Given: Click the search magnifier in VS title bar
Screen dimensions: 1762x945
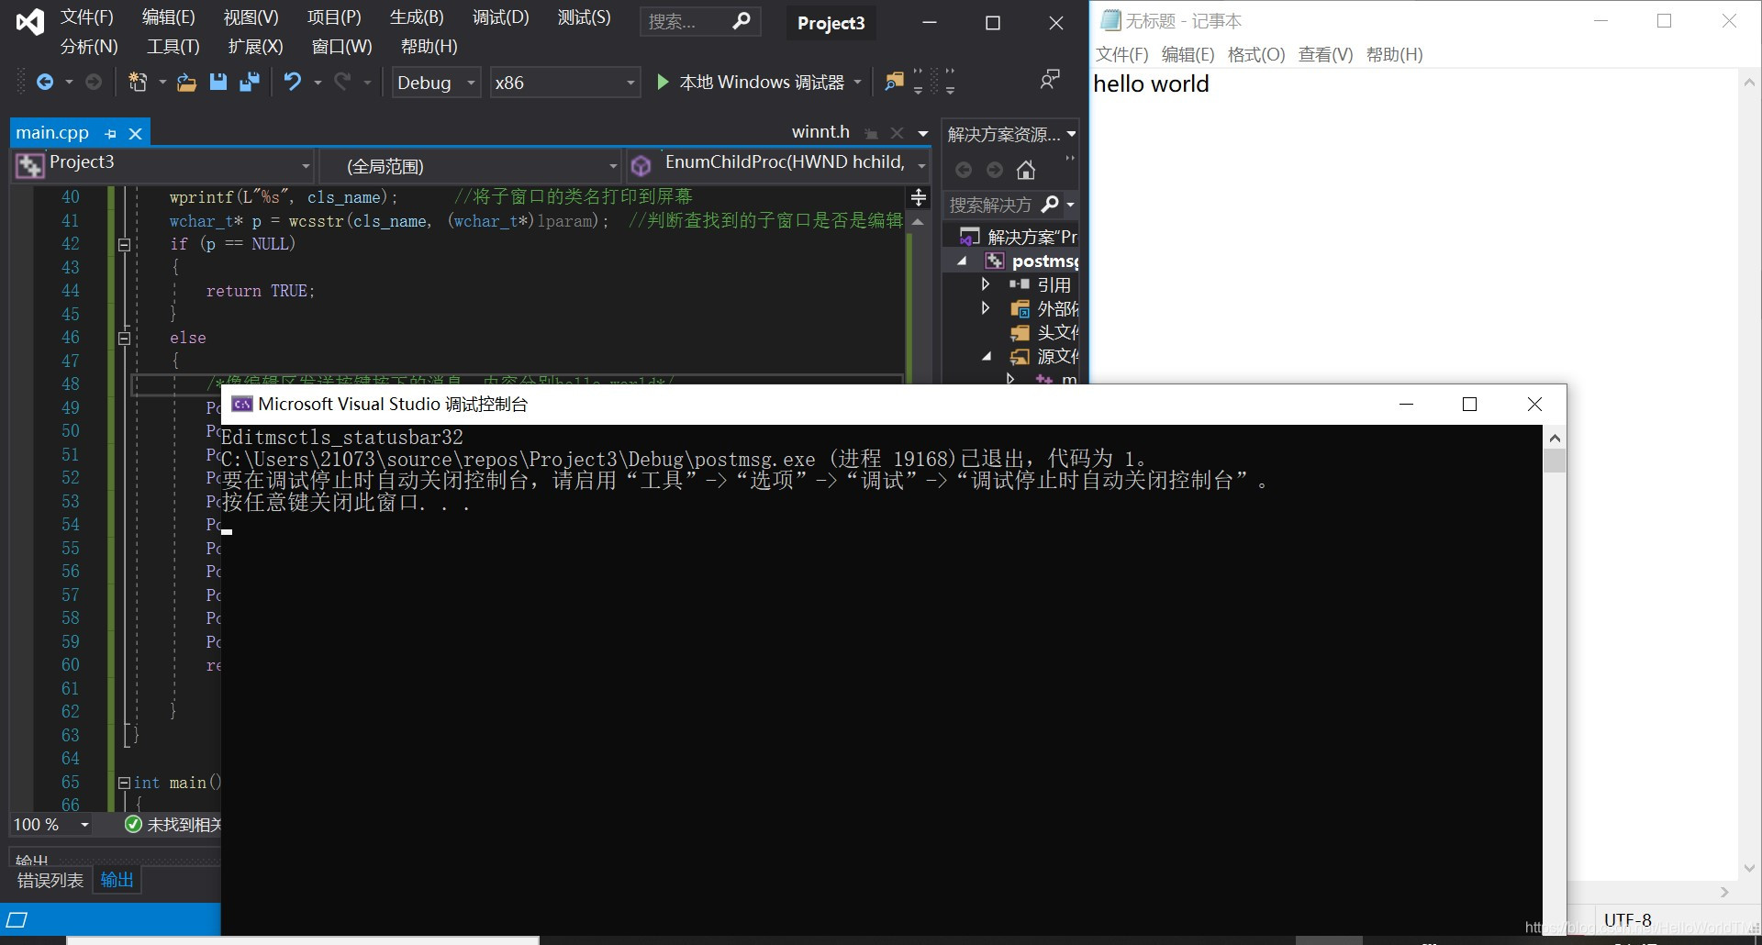Looking at the screenshot, I should click(x=742, y=21).
